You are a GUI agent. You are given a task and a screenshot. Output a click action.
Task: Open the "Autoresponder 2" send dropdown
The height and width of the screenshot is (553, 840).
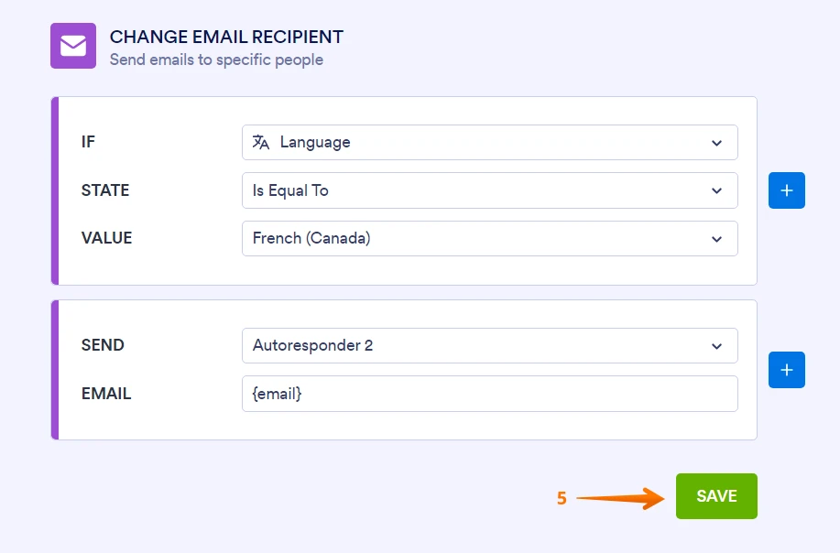490,345
